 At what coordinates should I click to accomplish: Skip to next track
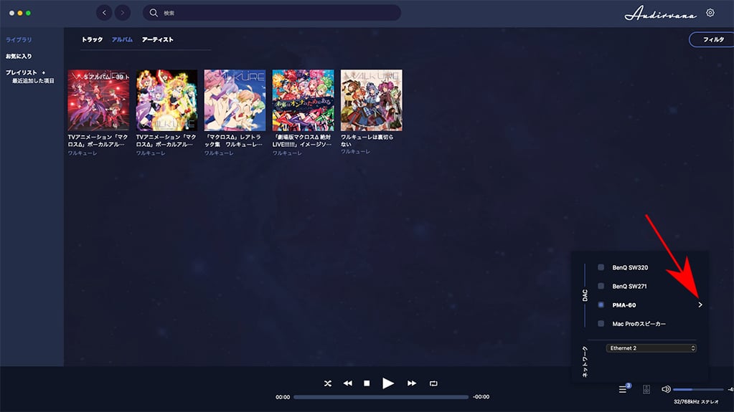411,383
